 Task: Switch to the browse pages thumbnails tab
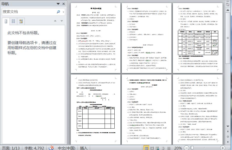(14, 21)
